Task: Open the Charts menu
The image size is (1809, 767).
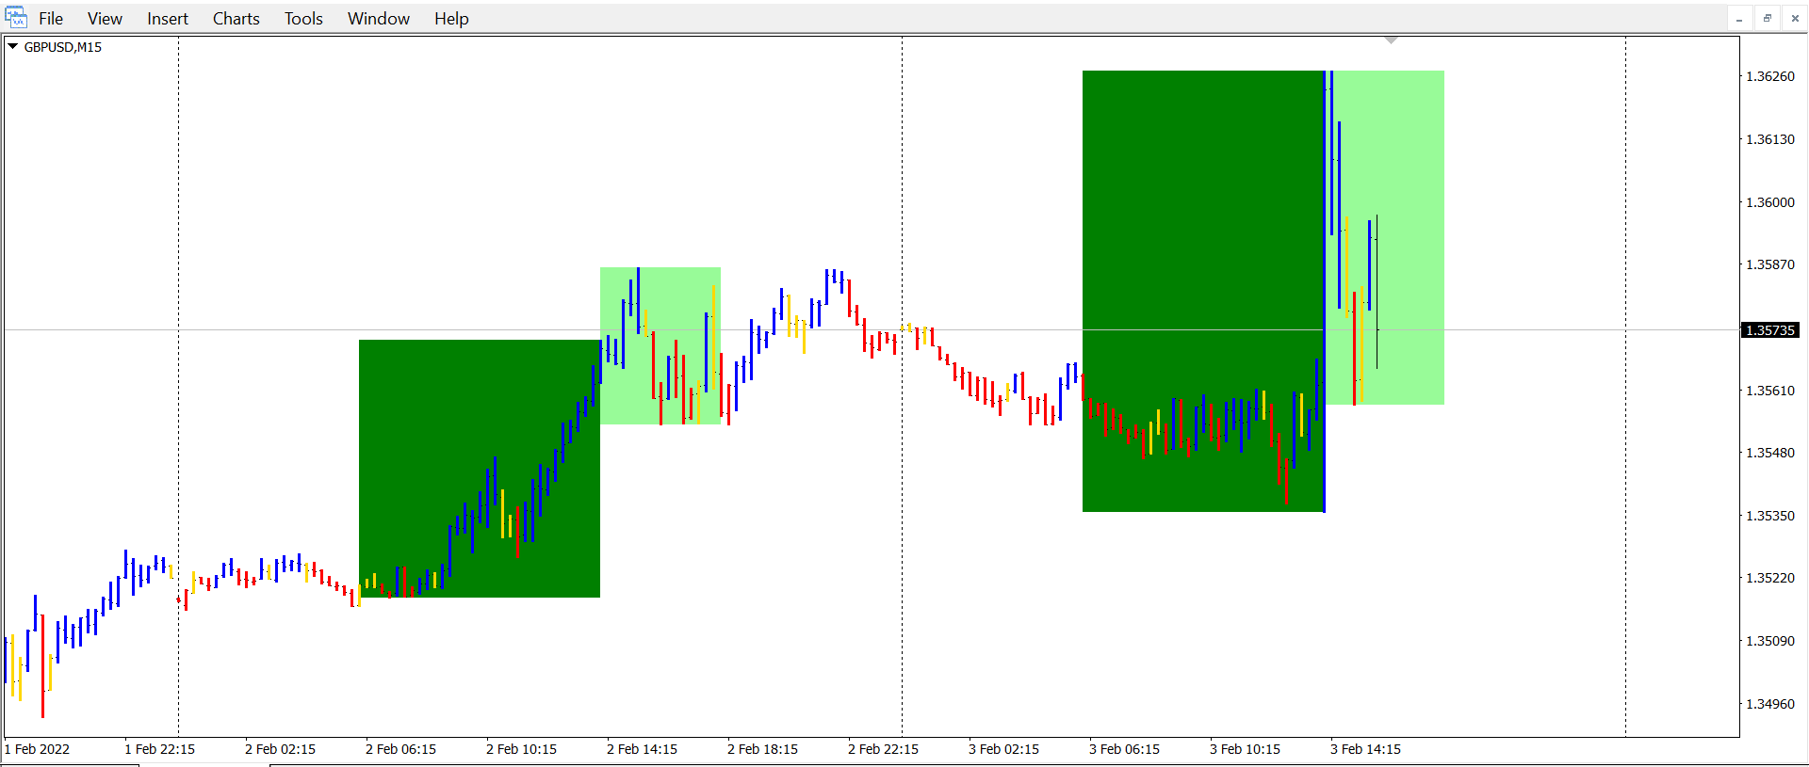Action: pyautogui.click(x=236, y=19)
